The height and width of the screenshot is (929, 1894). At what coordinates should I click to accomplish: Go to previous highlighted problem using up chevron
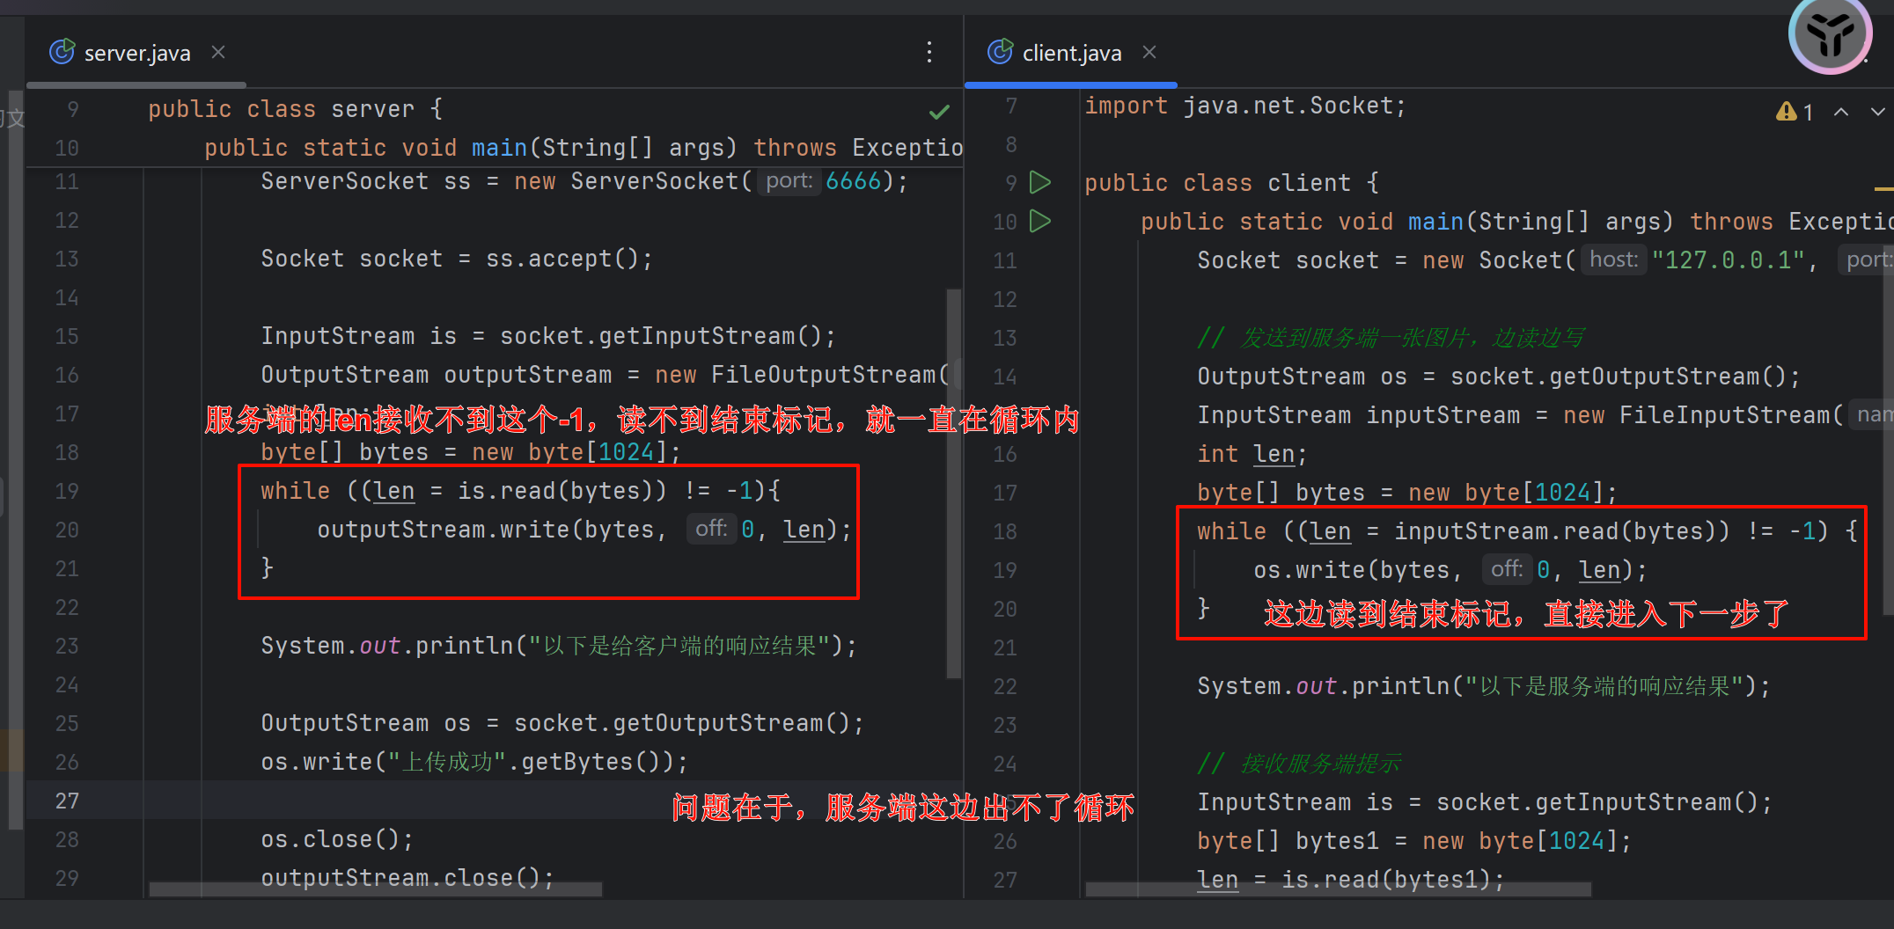click(1841, 112)
